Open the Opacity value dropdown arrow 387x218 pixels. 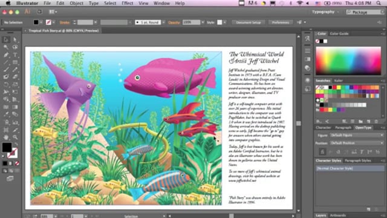[x=203, y=22]
